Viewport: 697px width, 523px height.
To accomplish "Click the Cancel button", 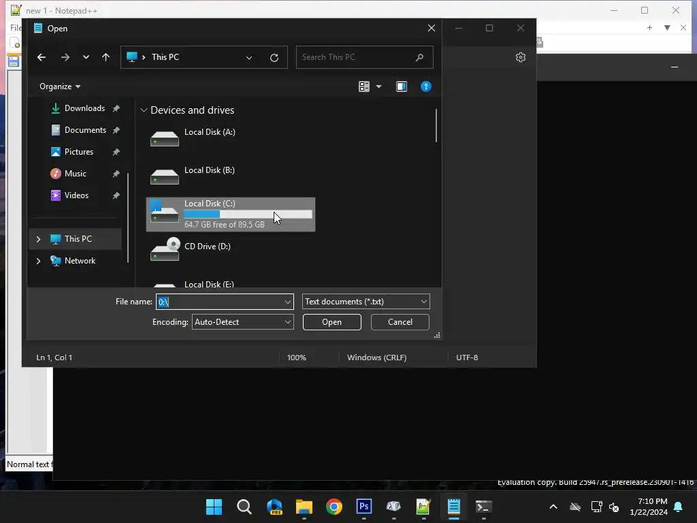I will [x=400, y=322].
